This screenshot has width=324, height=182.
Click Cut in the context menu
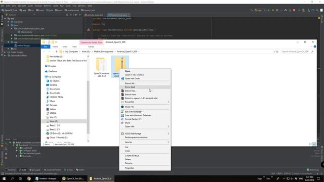(x=127, y=147)
